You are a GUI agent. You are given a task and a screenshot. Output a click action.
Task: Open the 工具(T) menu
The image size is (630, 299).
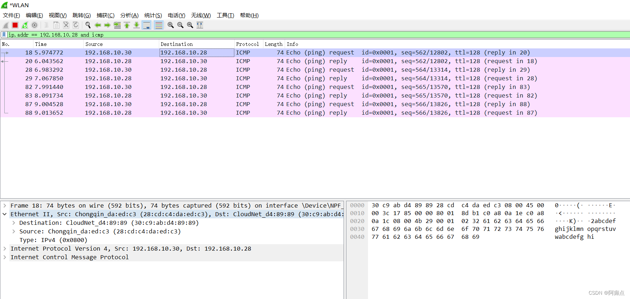(225, 15)
